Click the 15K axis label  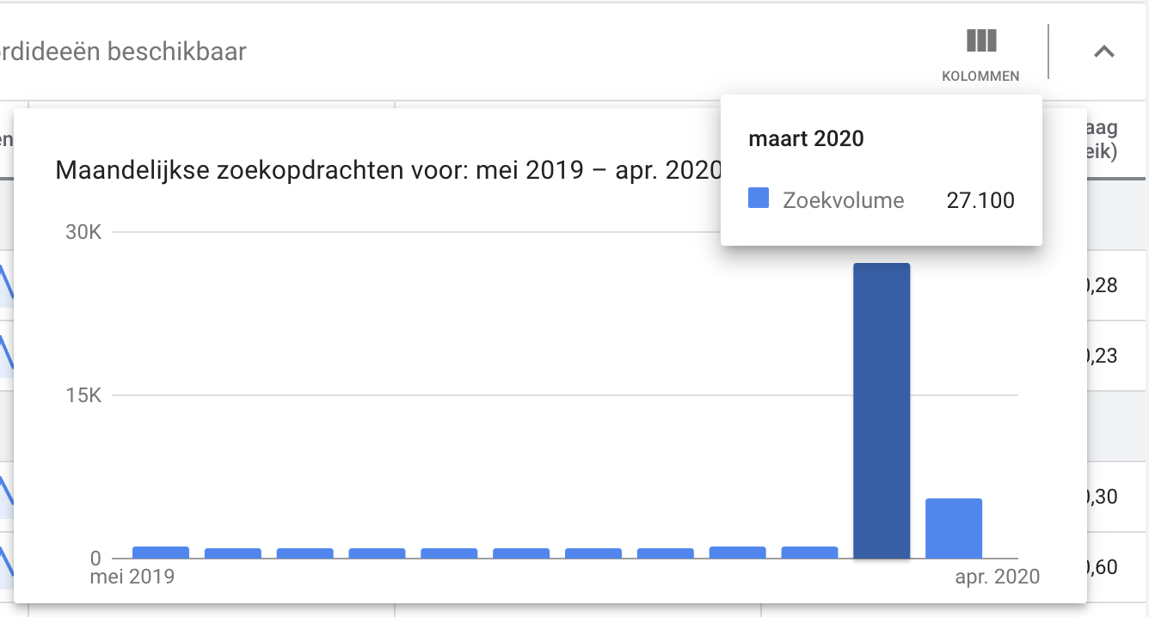coord(83,396)
